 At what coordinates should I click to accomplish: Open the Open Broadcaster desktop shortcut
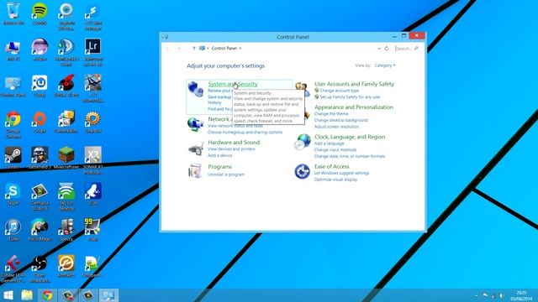pos(40,268)
